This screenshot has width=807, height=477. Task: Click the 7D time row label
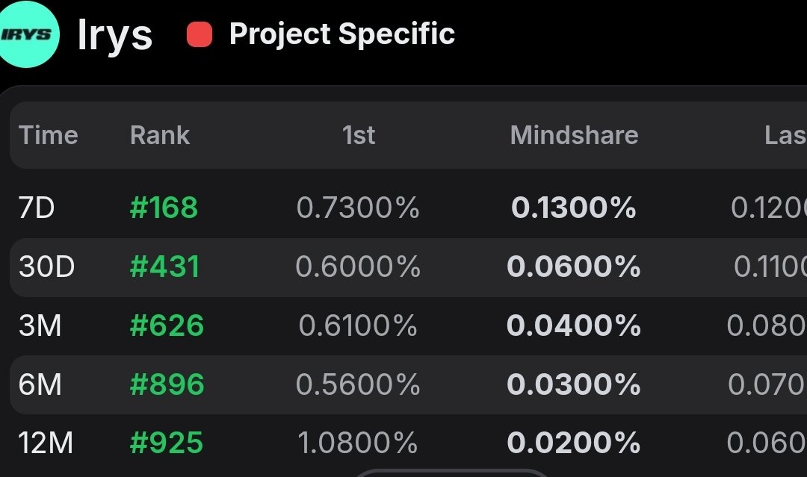[x=37, y=208]
